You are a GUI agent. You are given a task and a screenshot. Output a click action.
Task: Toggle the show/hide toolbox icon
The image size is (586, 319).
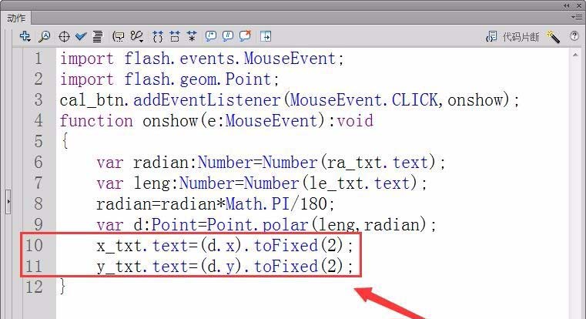(x=266, y=36)
